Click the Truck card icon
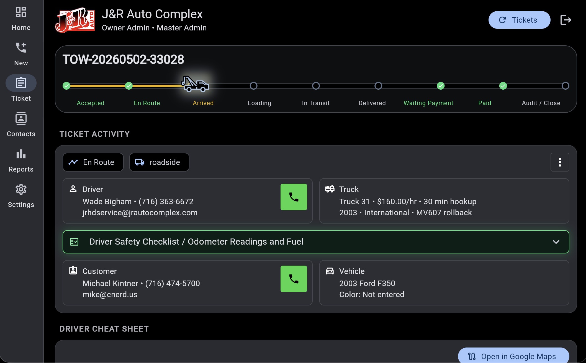Viewport: 586px width, 363px height. coord(330,189)
